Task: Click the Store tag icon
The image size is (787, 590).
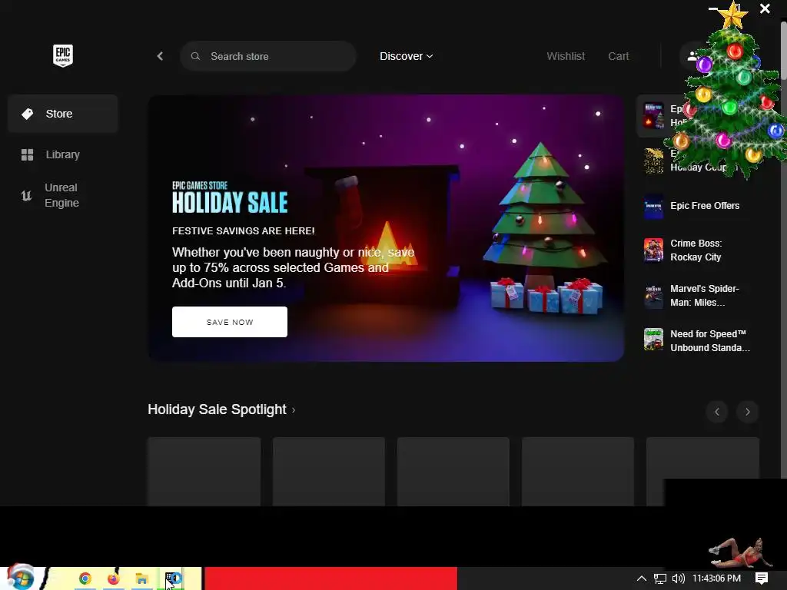Action: click(27, 114)
